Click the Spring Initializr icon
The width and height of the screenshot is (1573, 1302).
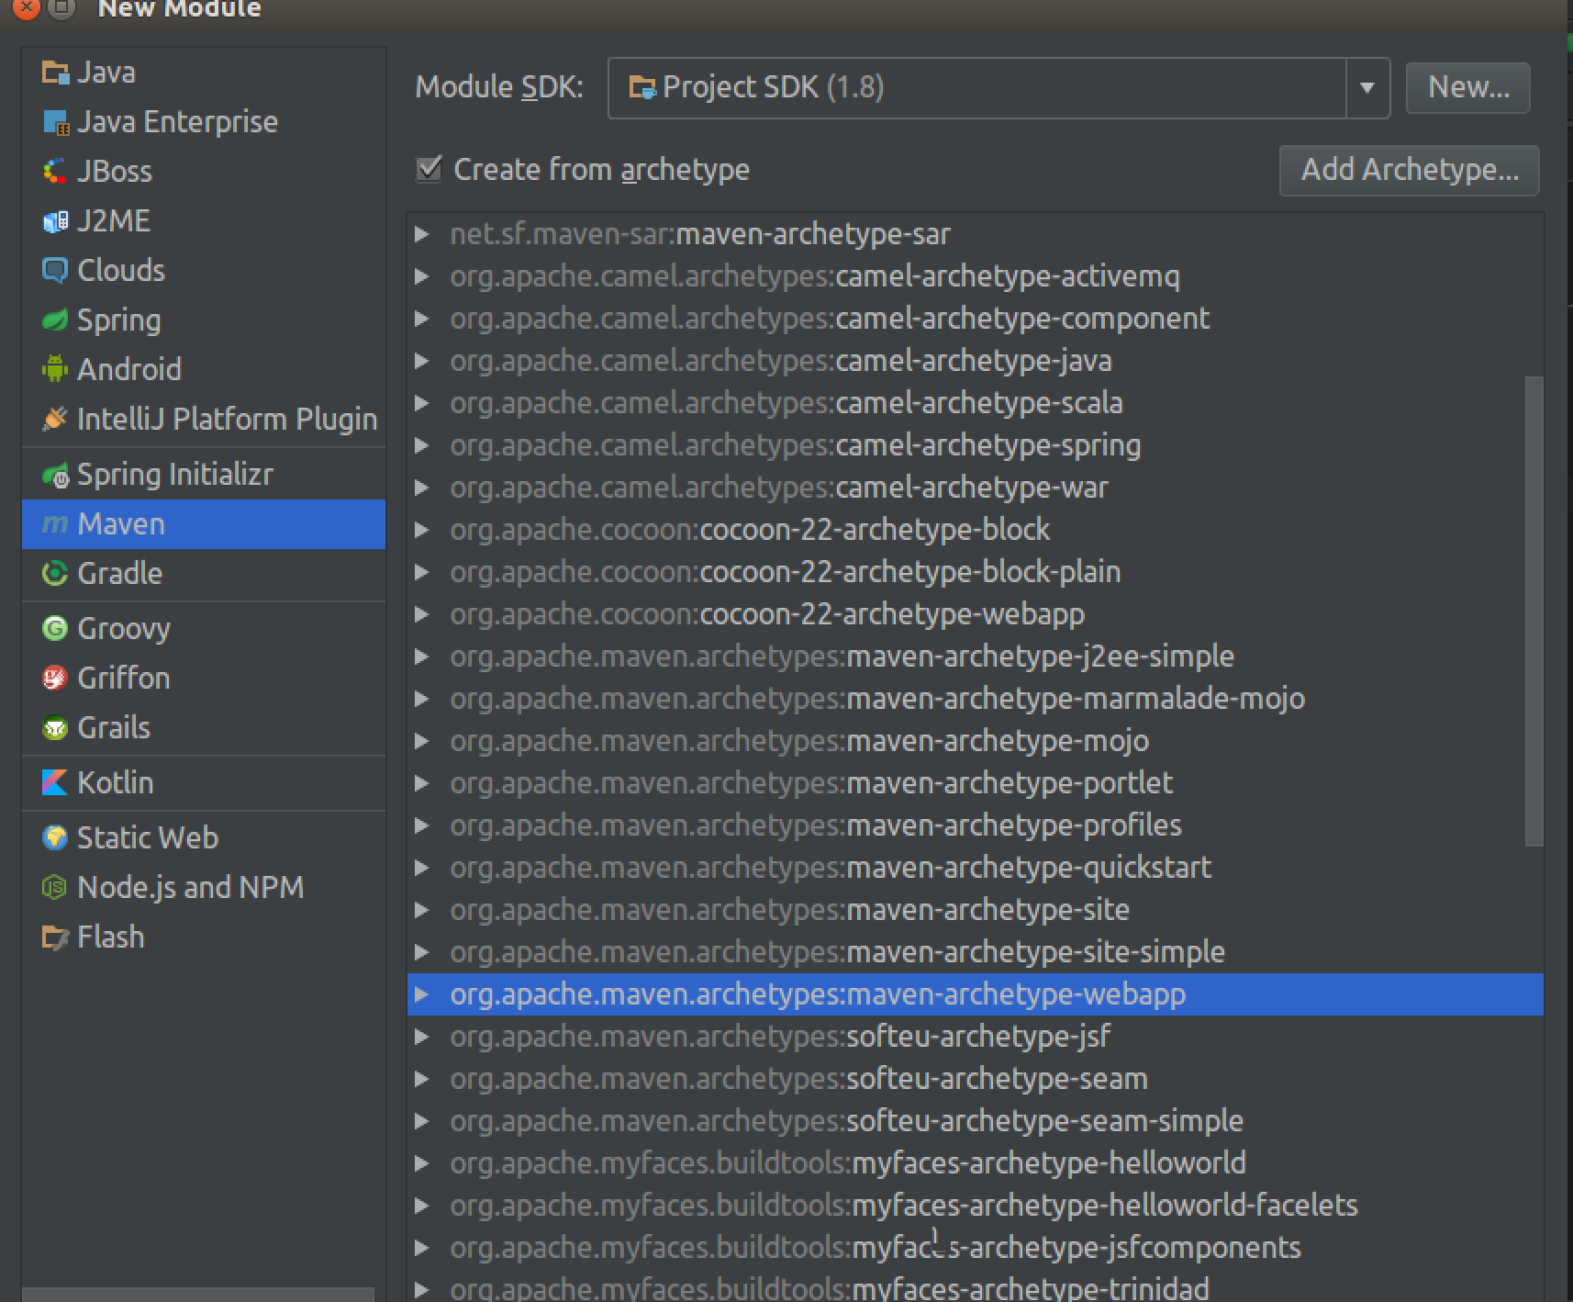[x=55, y=475]
